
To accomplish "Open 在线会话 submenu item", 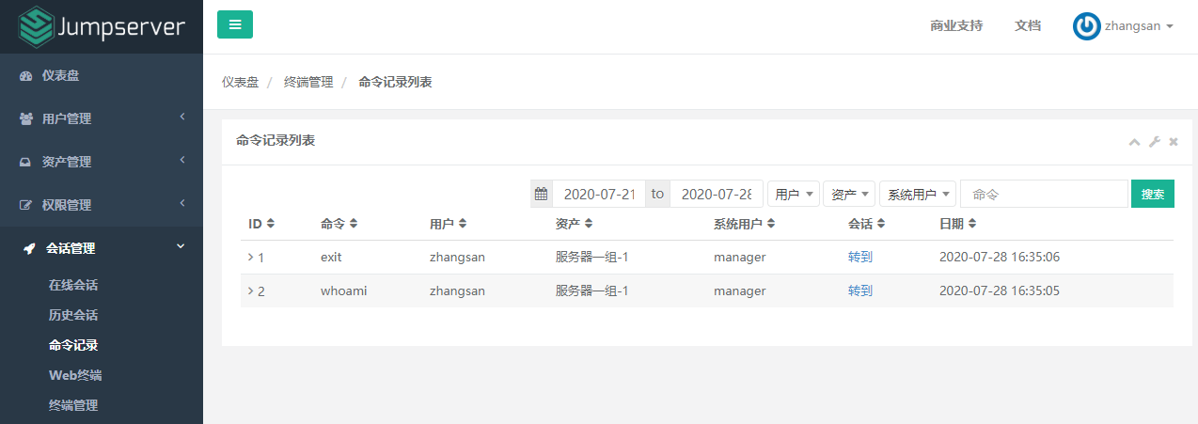I will click(73, 285).
